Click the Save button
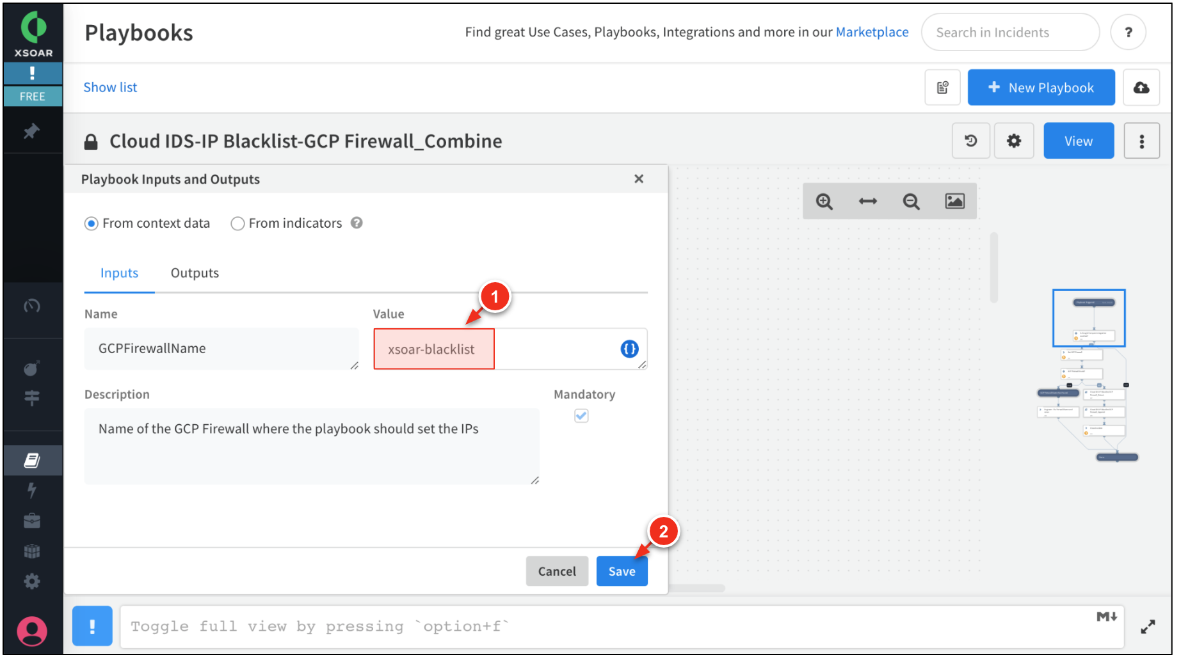This screenshot has width=1197, height=659. point(622,571)
